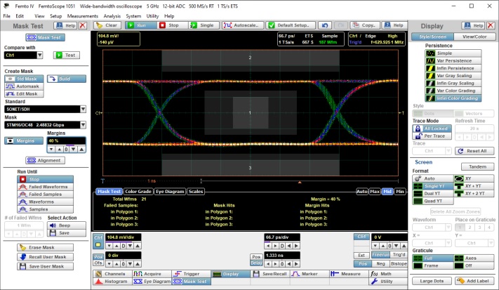Screen dimensions: 499x290
Task: Click the Run acquisition button
Action: tap(142, 25)
